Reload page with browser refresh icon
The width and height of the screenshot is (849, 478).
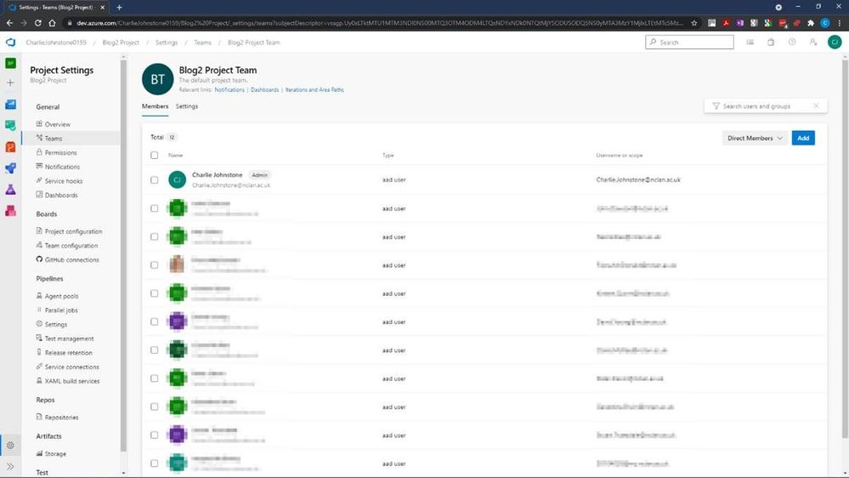38,23
